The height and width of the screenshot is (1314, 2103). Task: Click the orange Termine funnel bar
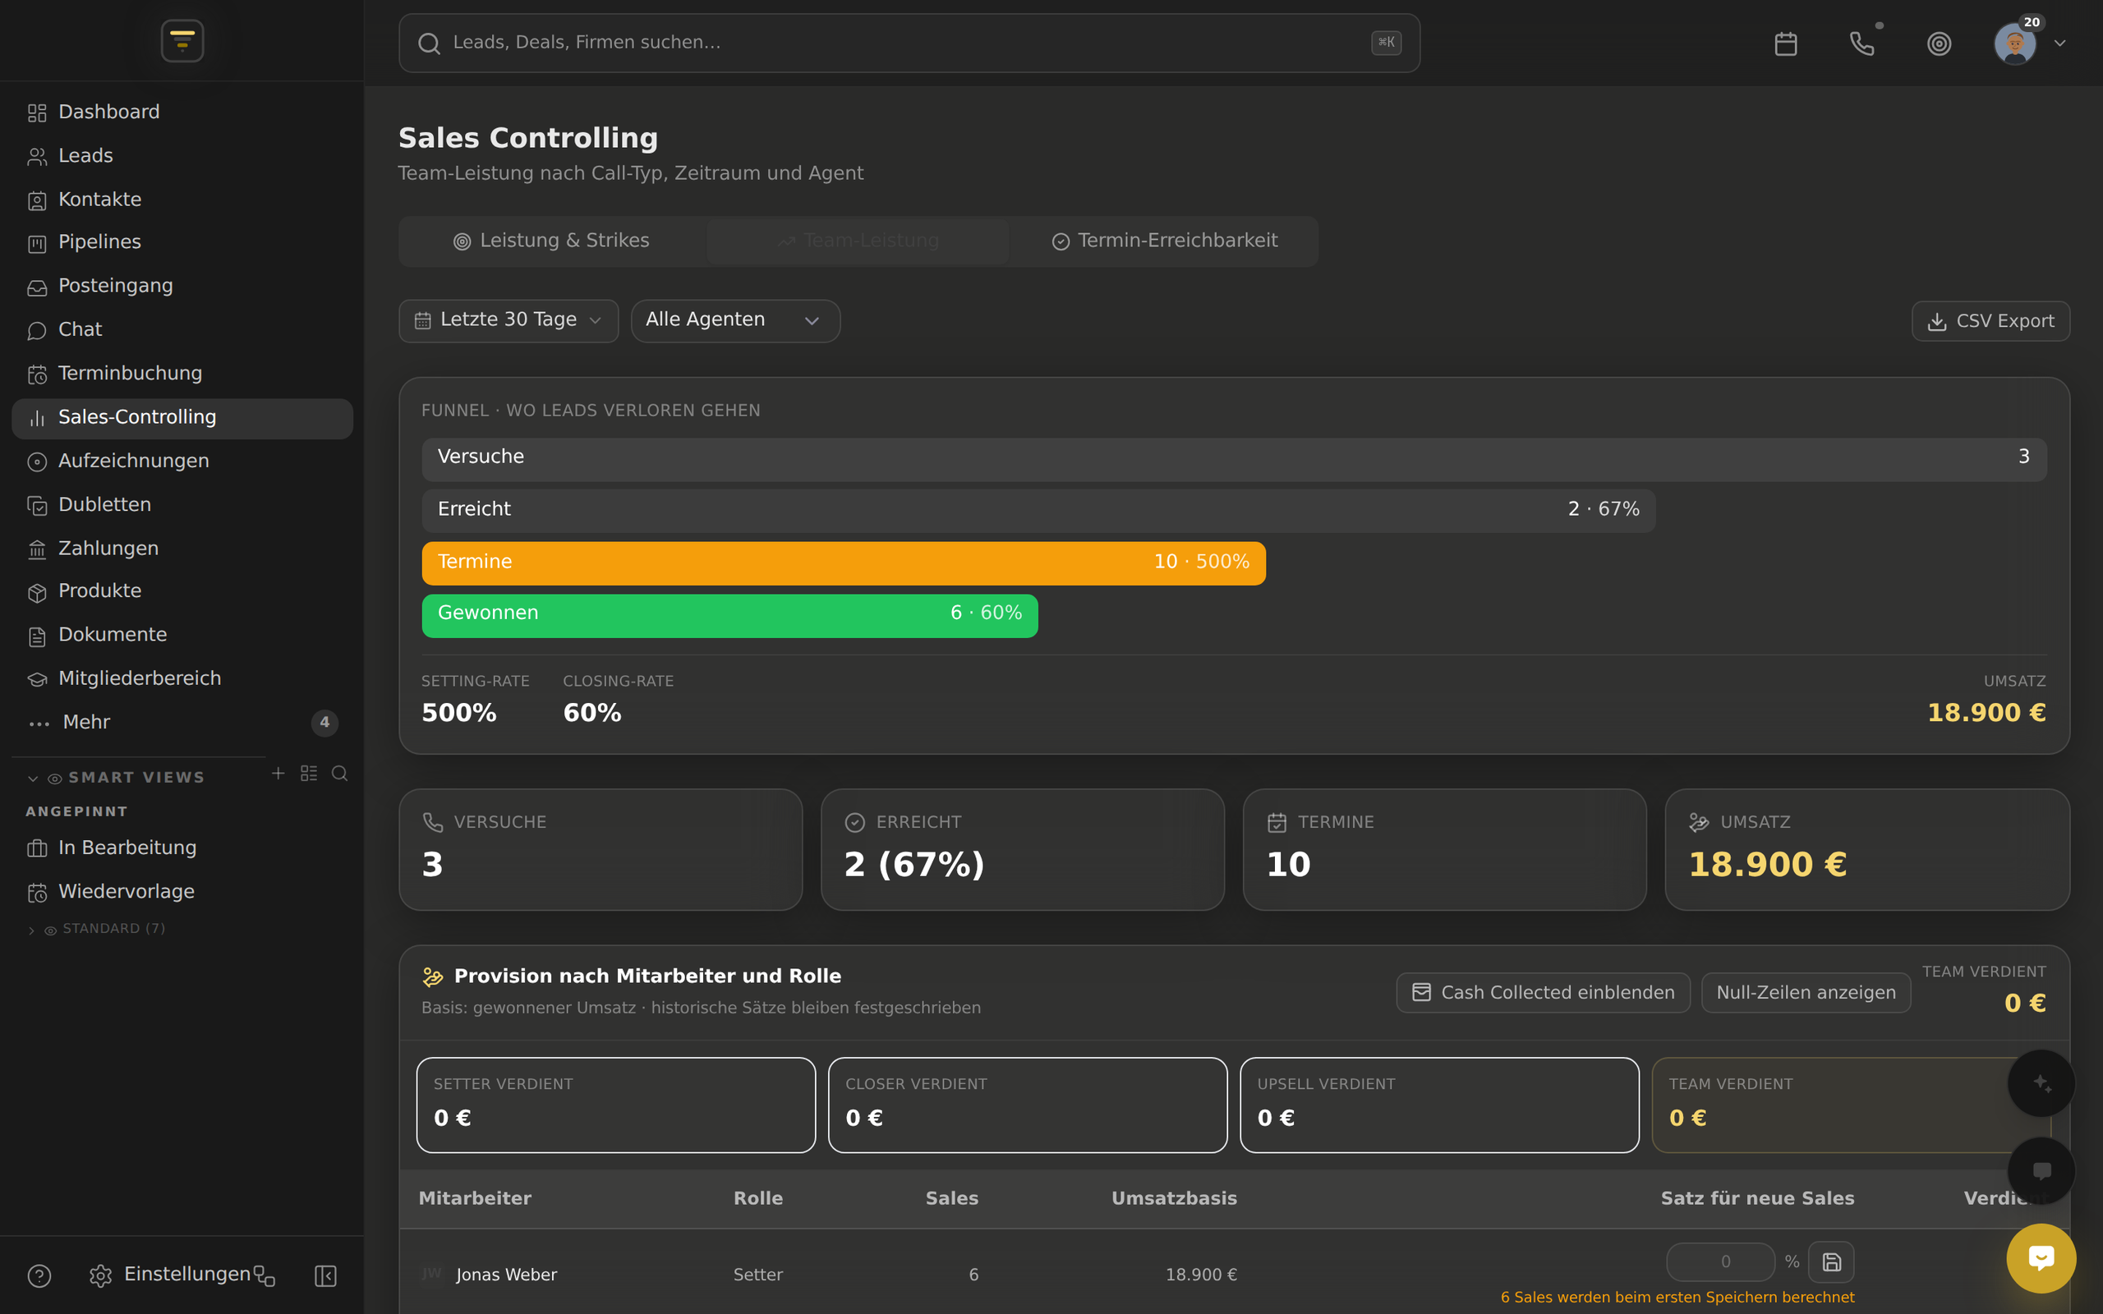[844, 563]
